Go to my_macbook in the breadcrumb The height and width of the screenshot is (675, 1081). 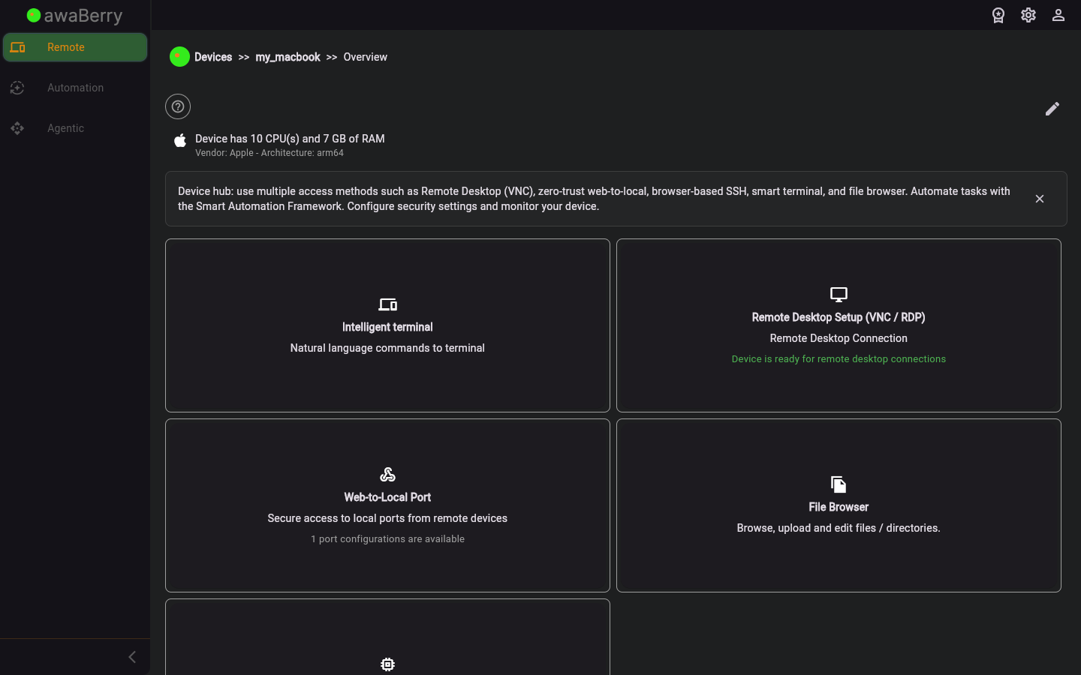[x=288, y=57]
